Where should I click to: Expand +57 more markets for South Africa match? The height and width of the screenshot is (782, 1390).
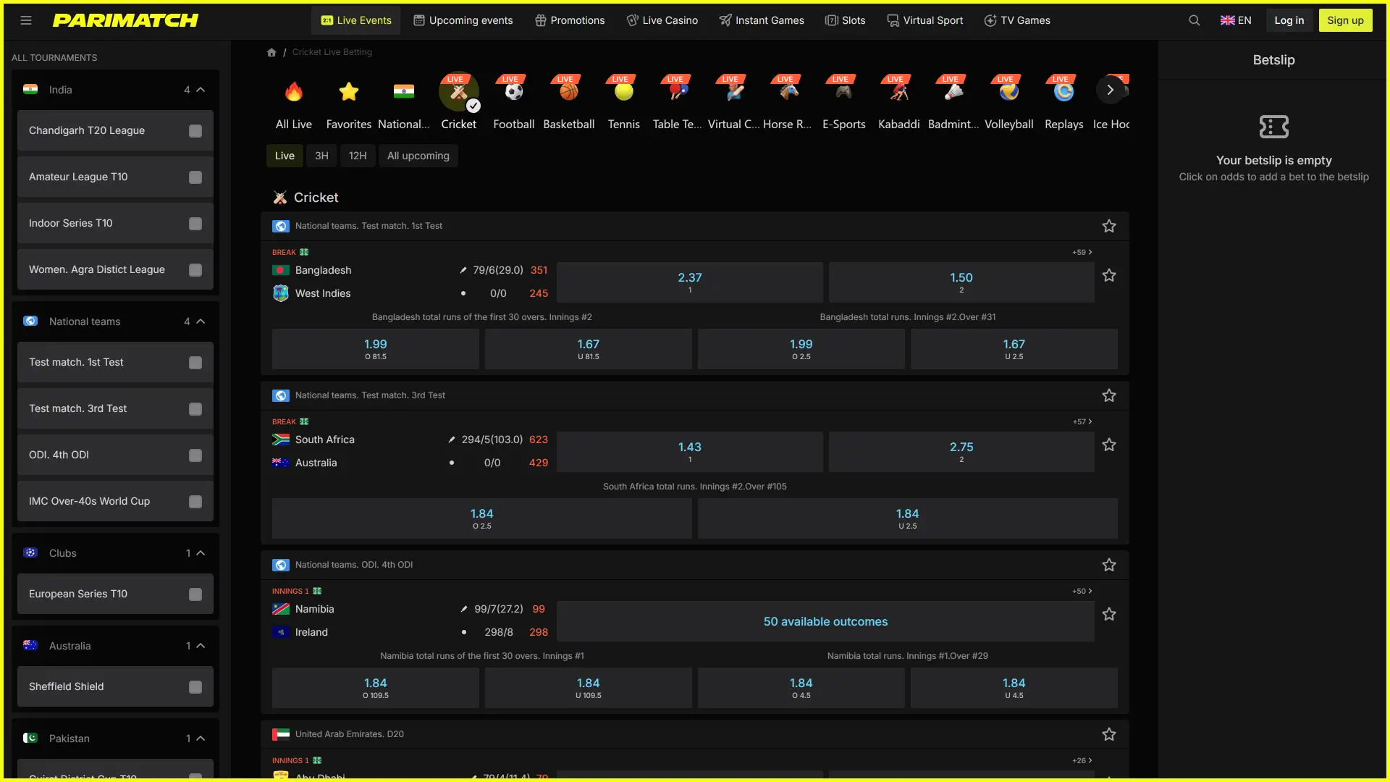pyautogui.click(x=1082, y=421)
